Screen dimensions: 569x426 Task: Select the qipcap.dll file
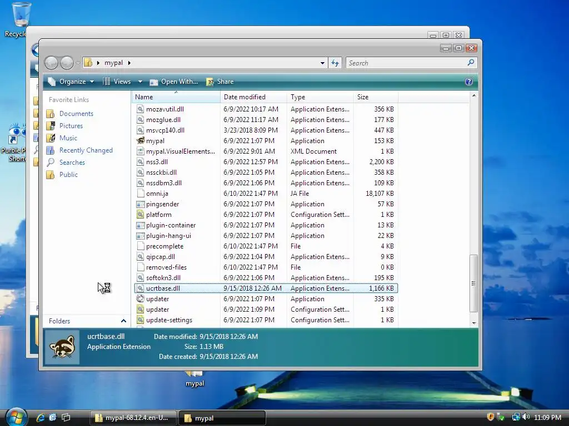coord(161,256)
